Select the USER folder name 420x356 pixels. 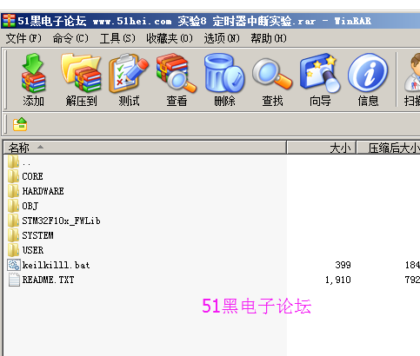point(33,250)
